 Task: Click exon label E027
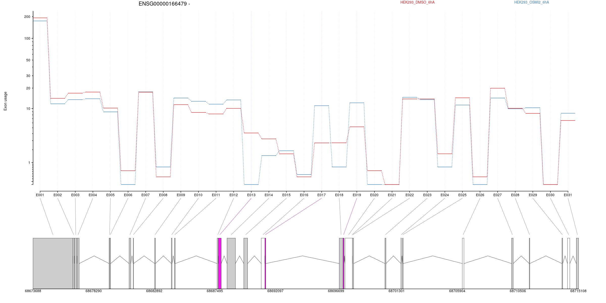point(497,195)
